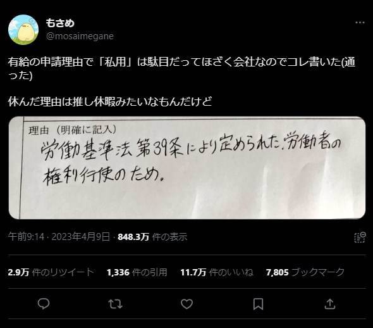Click the reply speech bubble icon
The image size is (373, 328).
coord(44,304)
